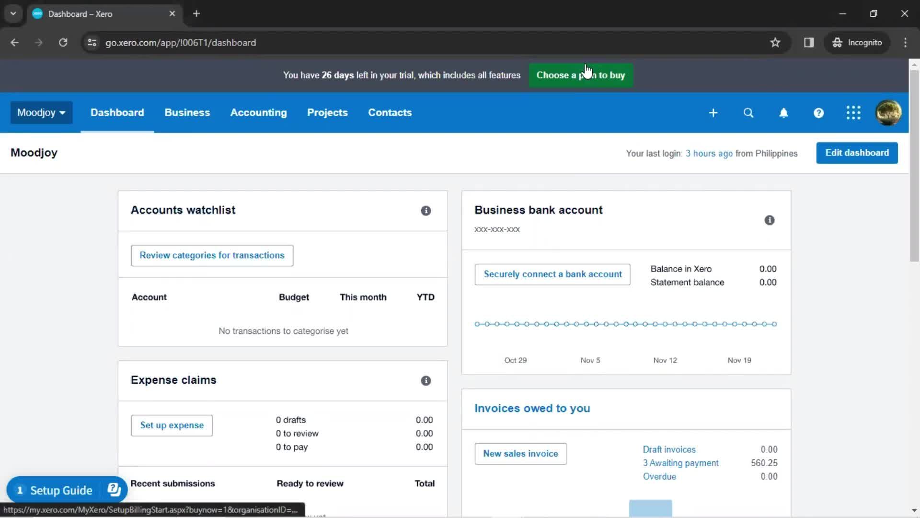Click the YTD column header

[425, 297]
